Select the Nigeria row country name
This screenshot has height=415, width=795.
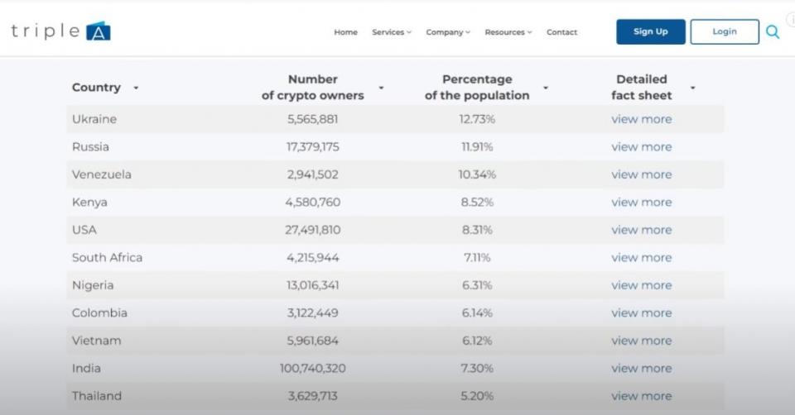point(93,285)
